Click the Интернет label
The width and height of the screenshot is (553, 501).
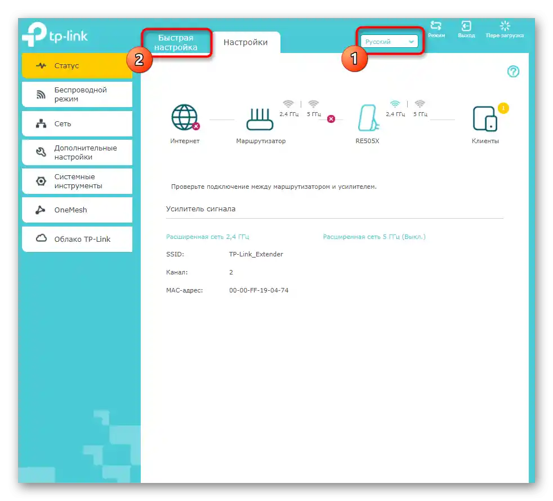185,141
